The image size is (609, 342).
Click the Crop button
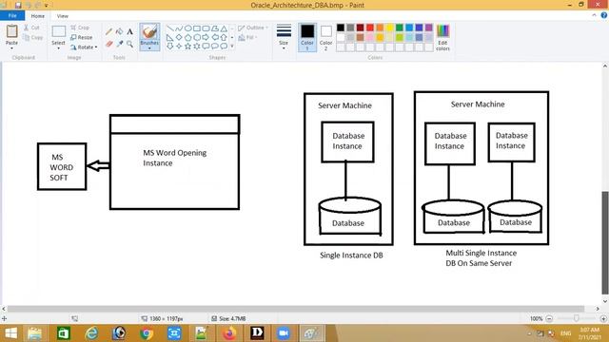tap(80, 28)
